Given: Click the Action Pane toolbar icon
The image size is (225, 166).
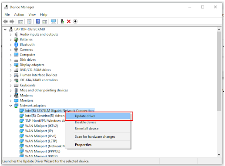Looking at the screenshot, I should click(44, 22).
